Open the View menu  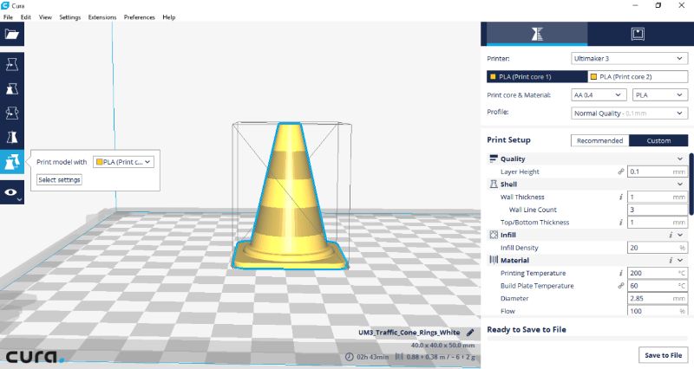(45, 17)
